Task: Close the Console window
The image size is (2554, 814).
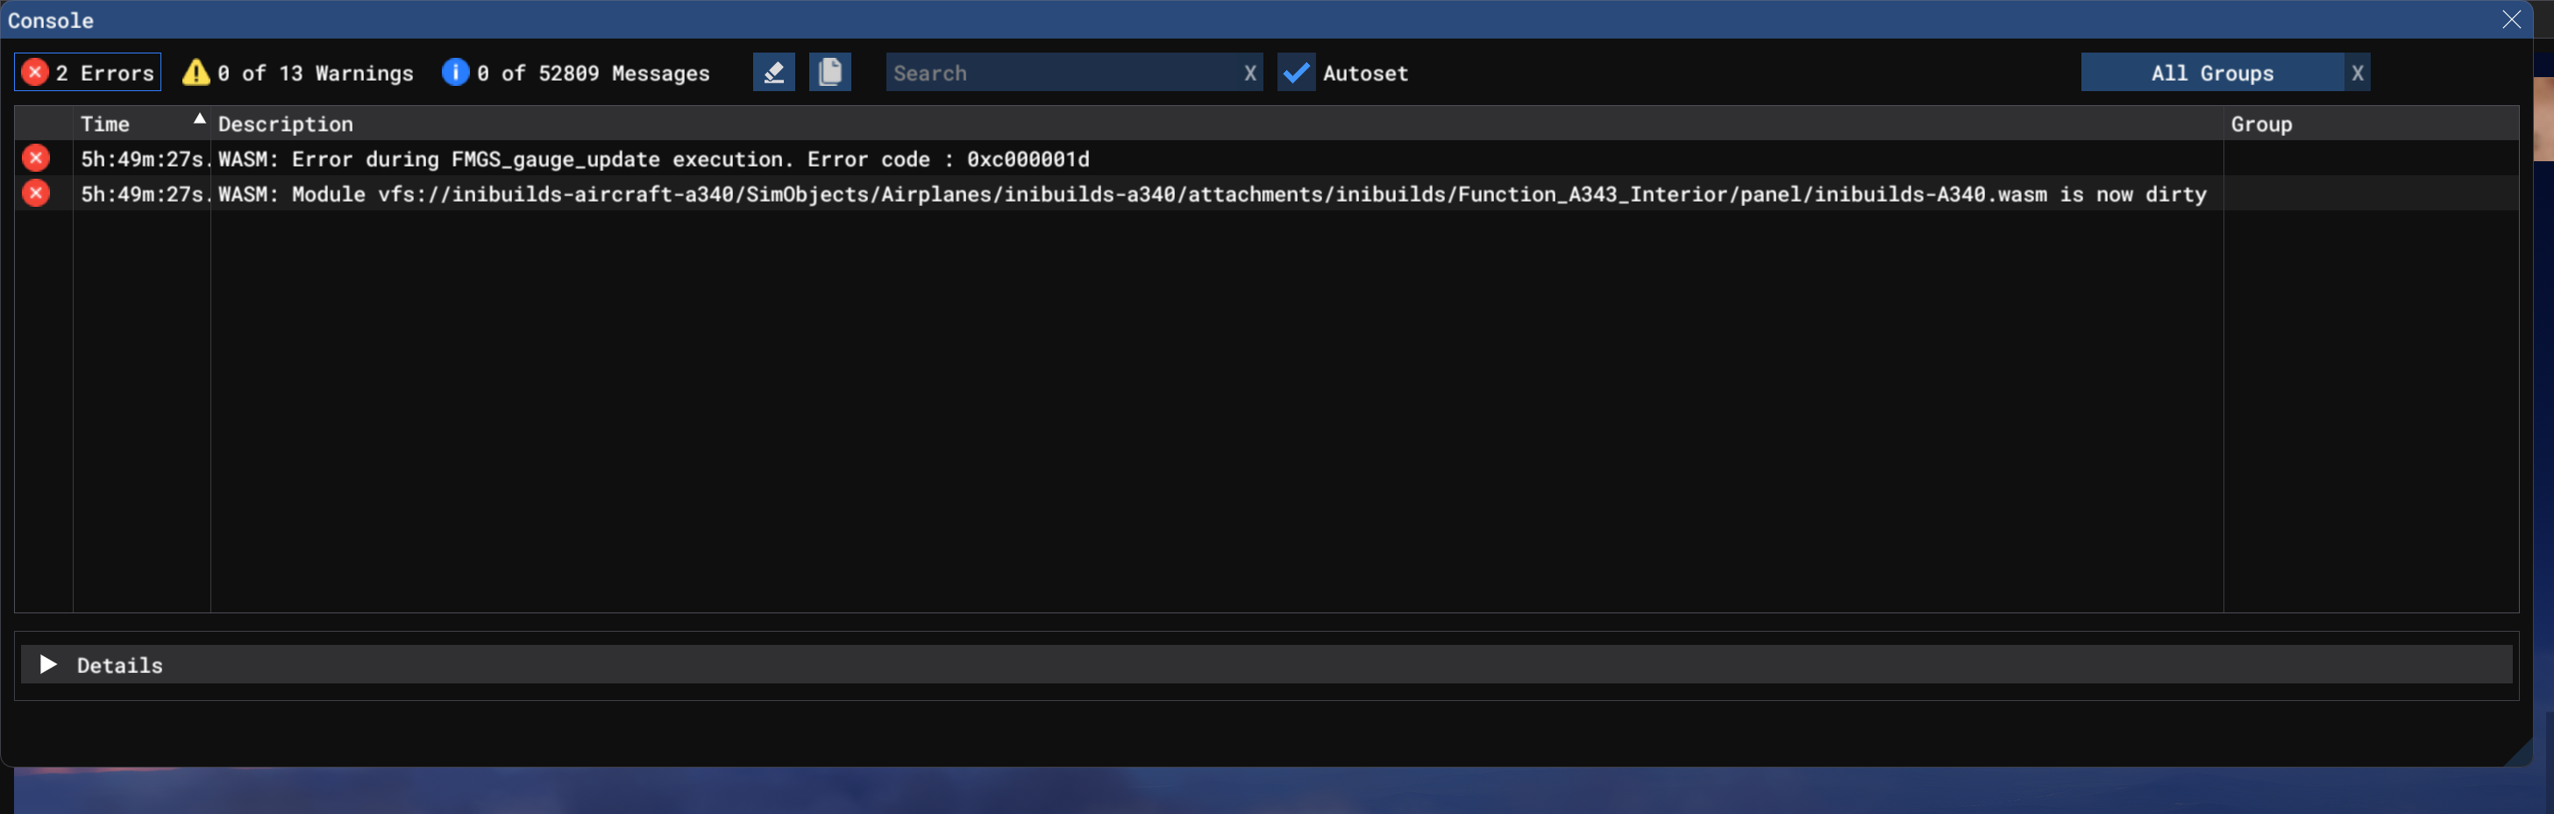Action: pyautogui.click(x=2510, y=20)
